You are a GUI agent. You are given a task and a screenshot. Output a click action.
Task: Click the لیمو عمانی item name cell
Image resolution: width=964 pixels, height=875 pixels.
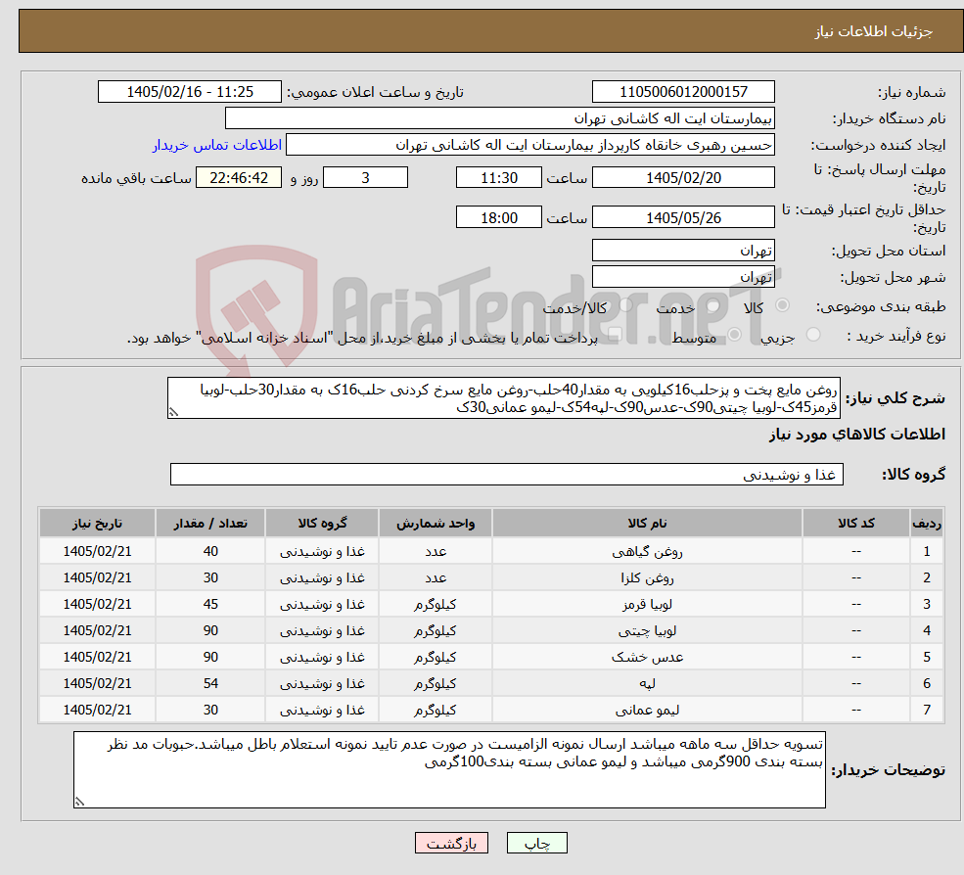pos(647,711)
